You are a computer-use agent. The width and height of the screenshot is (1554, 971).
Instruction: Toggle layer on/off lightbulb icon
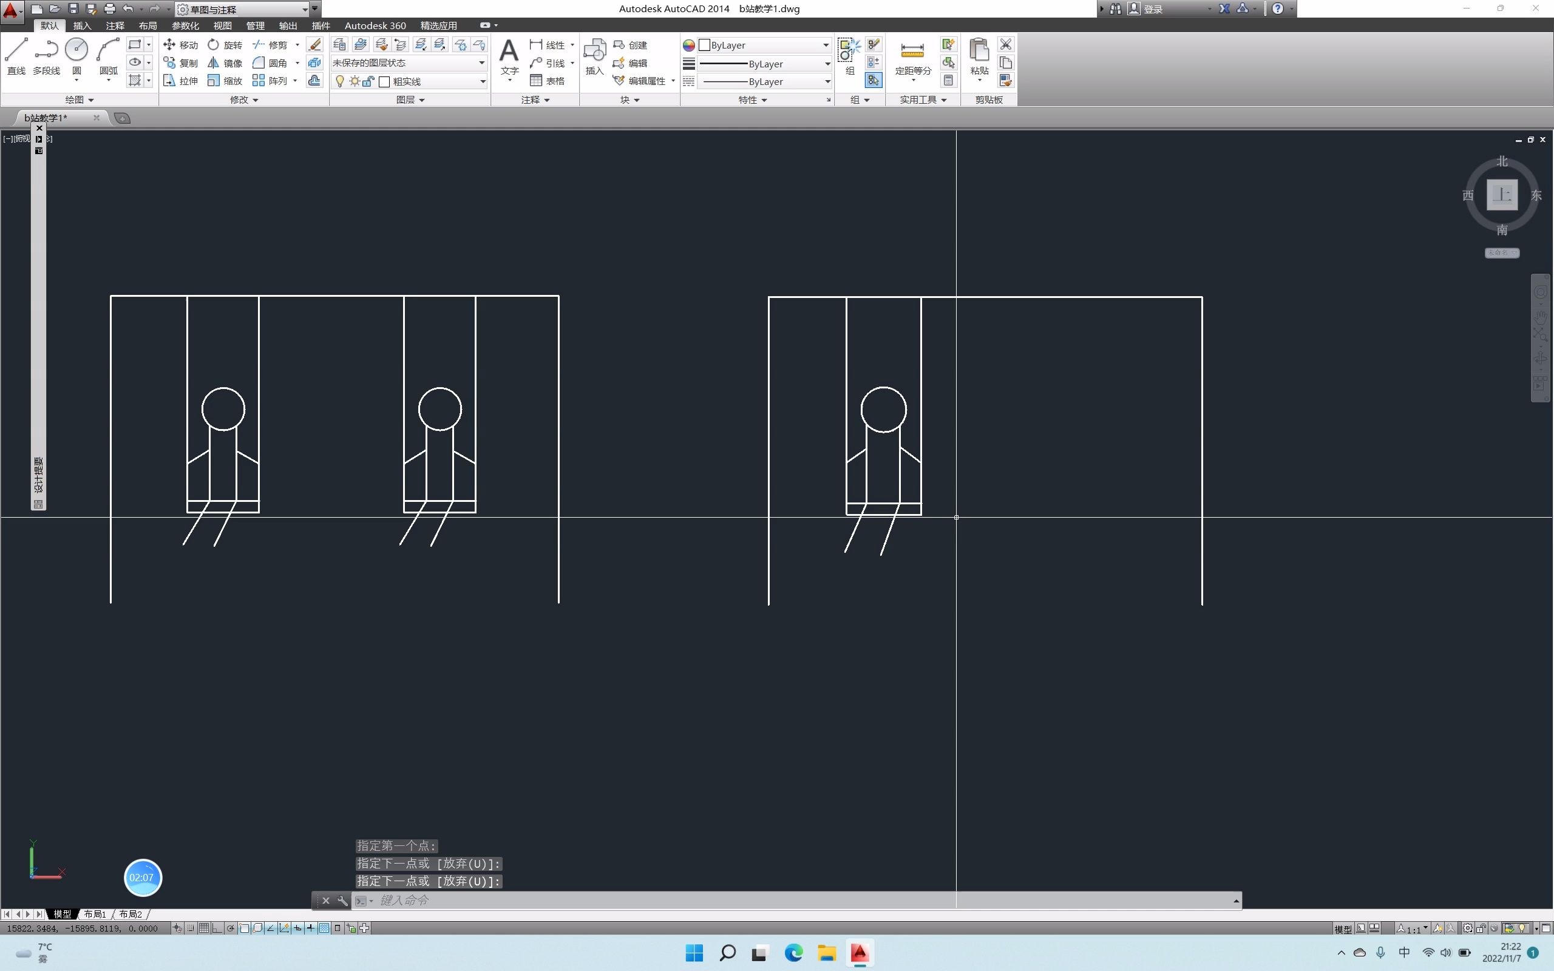pos(340,81)
